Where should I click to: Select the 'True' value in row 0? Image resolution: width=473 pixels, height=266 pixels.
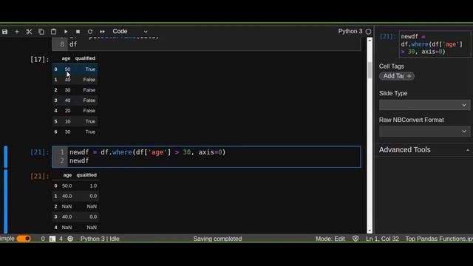click(x=90, y=69)
